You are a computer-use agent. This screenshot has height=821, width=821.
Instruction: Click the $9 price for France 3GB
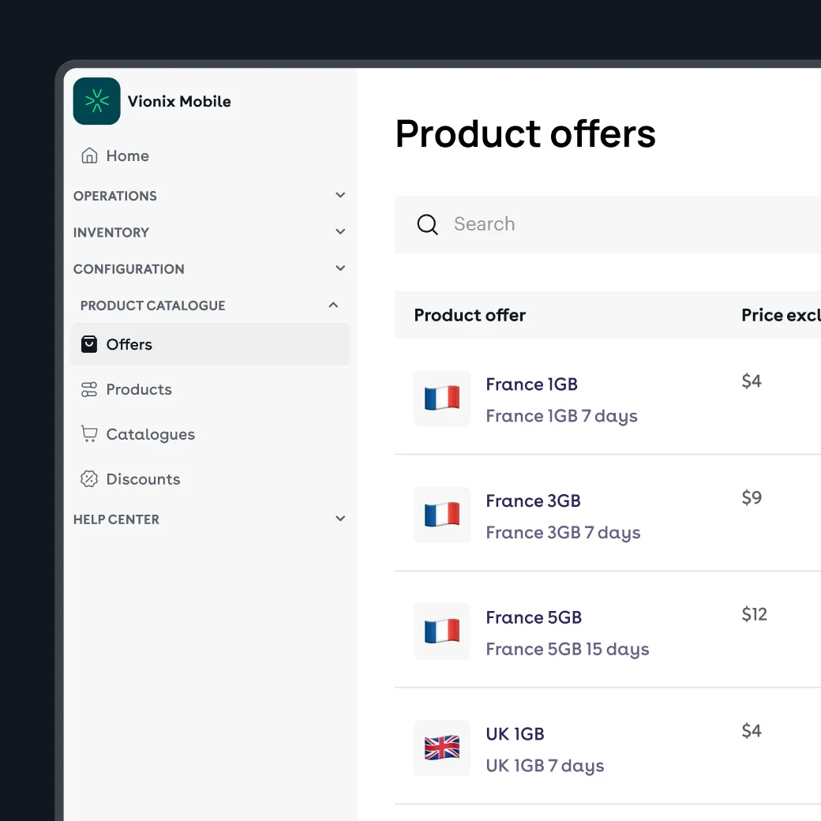pos(752,497)
